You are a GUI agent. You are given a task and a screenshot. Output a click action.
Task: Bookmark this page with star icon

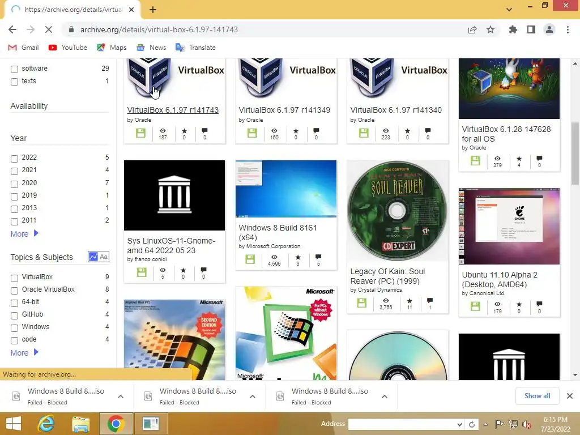[491, 29]
